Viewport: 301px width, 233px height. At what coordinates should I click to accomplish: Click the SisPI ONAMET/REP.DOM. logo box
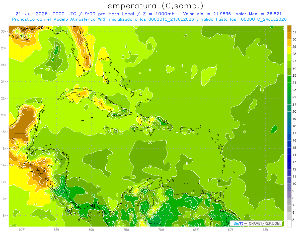pos(256,223)
